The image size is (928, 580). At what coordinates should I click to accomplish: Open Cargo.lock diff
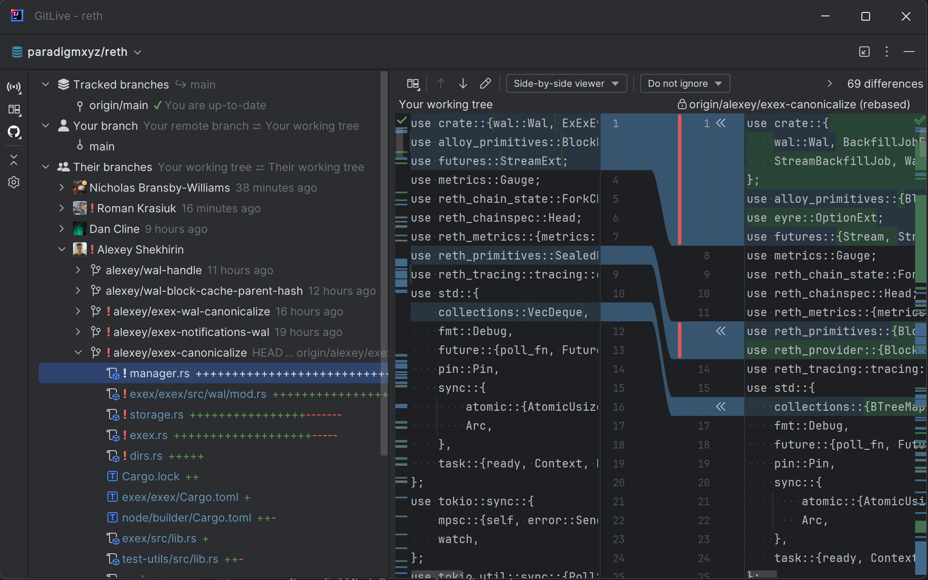[x=150, y=476]
